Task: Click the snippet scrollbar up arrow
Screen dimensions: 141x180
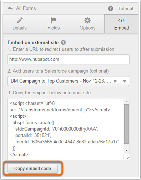Action: point(126,101)
